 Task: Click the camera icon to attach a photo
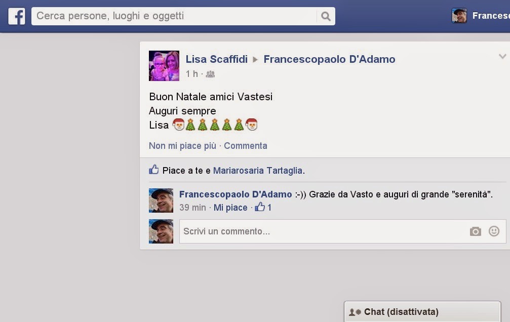pos(475,231)
